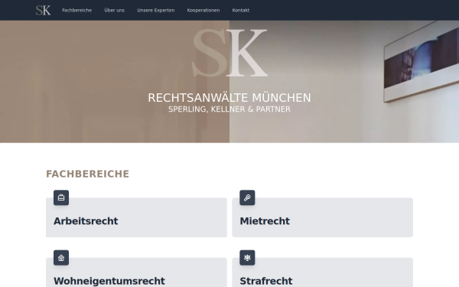459x287 pixels.
Task: Open the Arbeitsrecht card
Action: [136, 217]
